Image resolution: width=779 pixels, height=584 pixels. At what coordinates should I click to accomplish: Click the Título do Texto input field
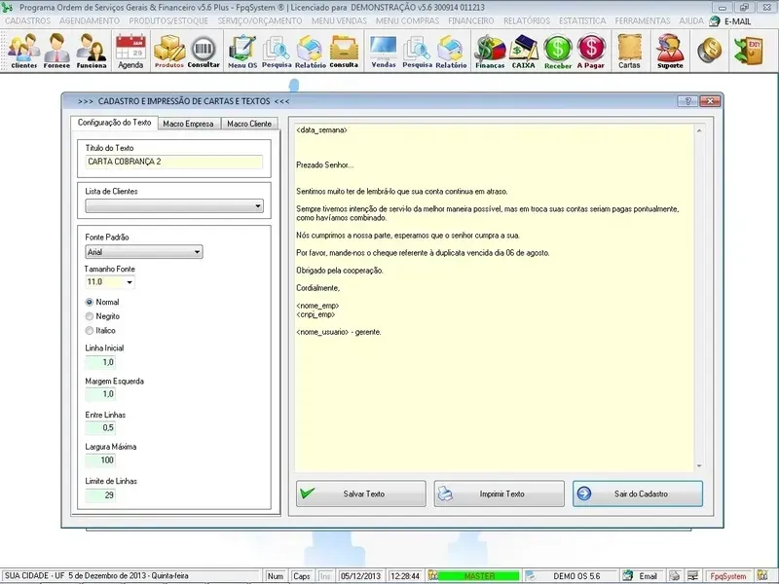(x=172, y=163)
